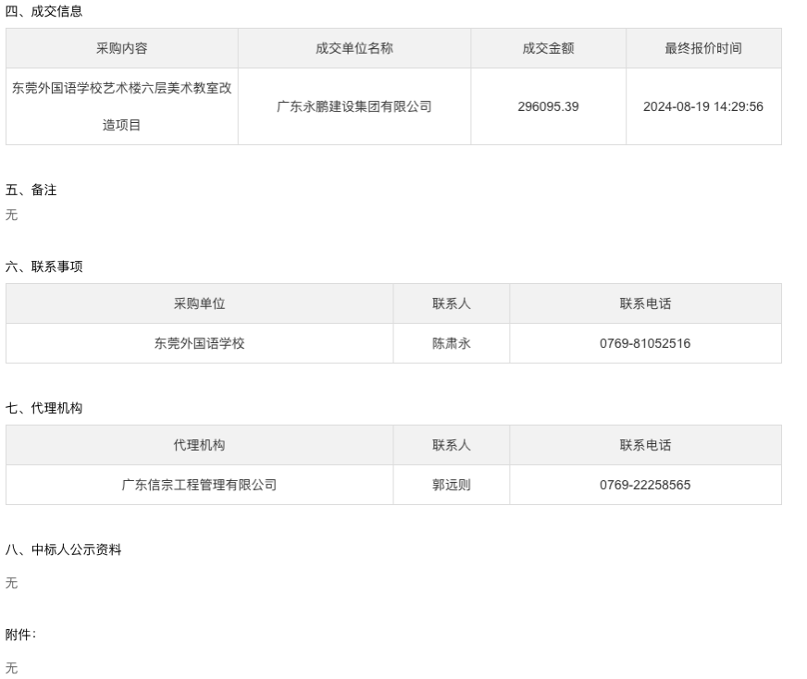This screenshot has height=679, width=807.
Task: Click the 联系电话 header in 代理机构 table
Action: [x=645, y=445]
